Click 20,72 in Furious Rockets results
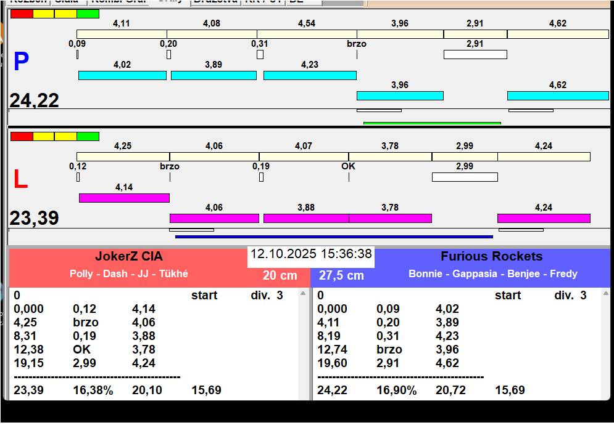 (x=450, y=390)
